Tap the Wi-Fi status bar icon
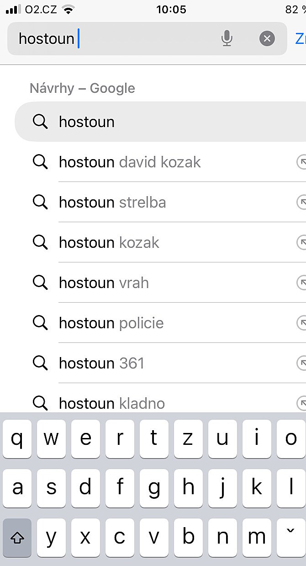Viewport: 306px width, 566px height. tap(68, 10)
